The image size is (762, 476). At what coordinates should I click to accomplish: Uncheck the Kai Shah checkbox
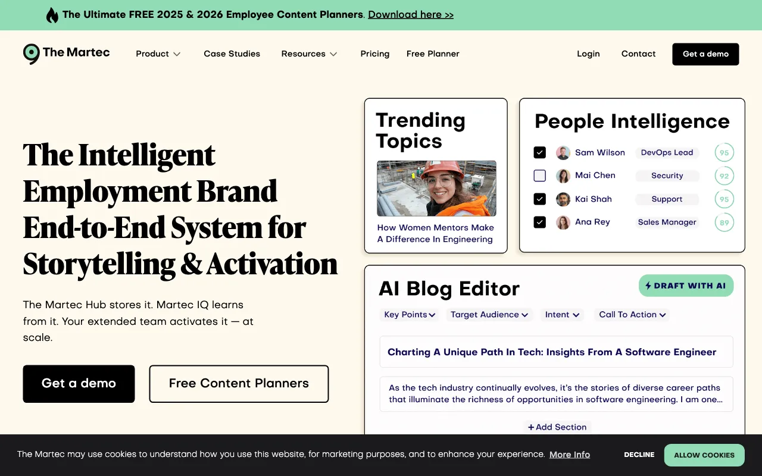[540, 199]
